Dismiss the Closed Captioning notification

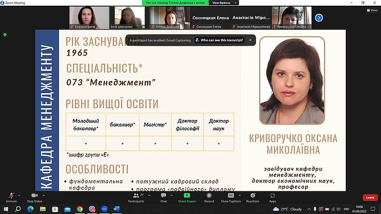click(250, 40)
